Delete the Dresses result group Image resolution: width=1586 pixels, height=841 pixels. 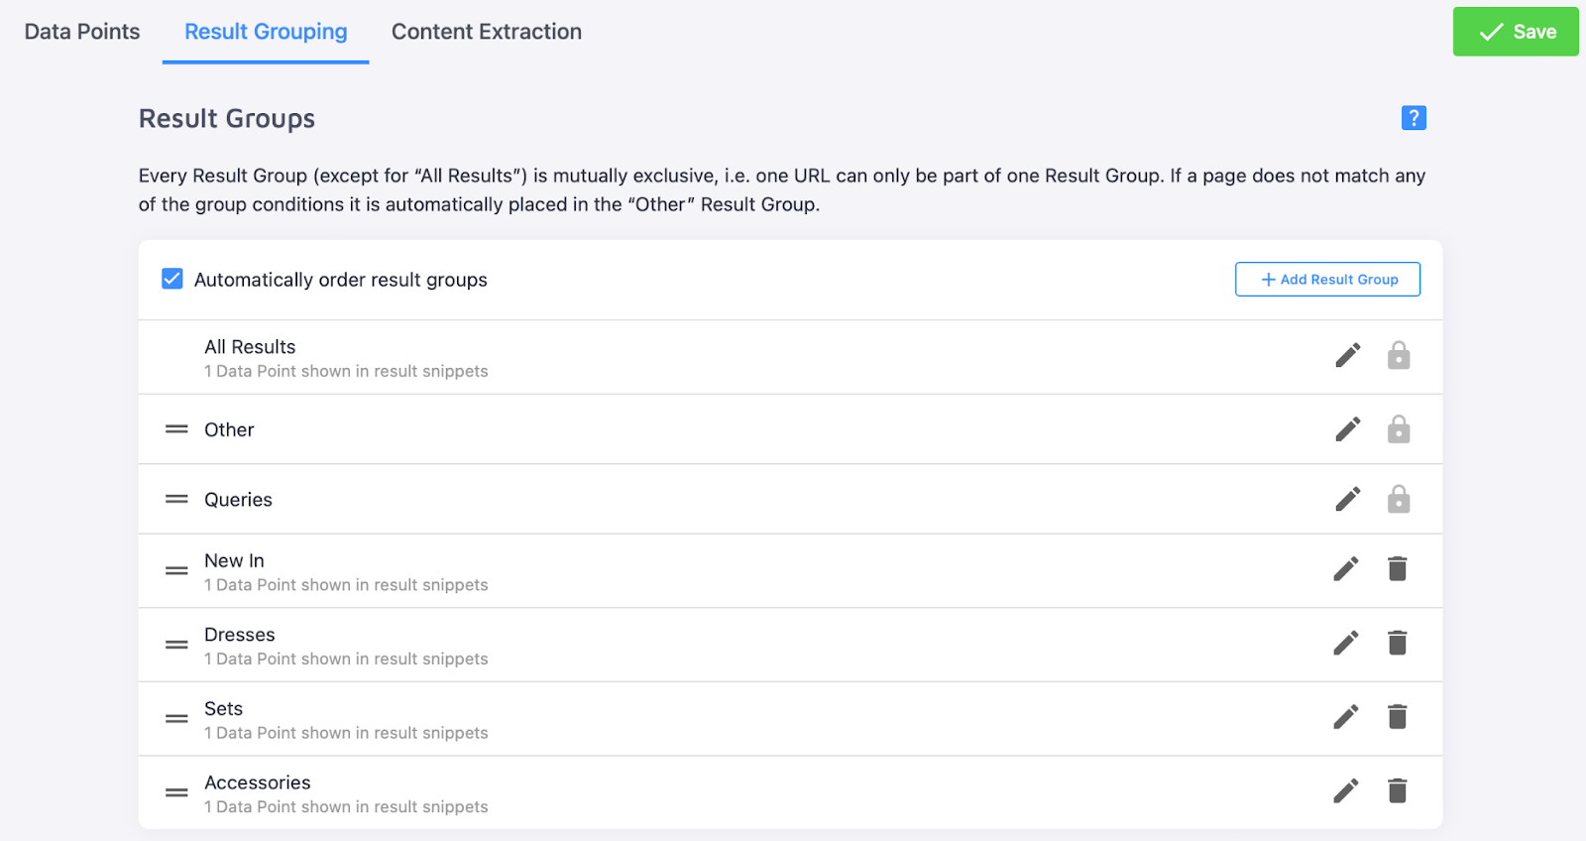(1397, 644)
